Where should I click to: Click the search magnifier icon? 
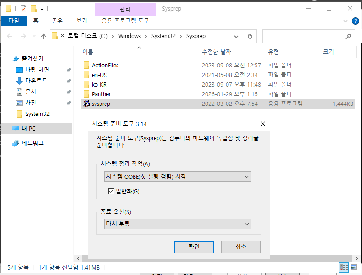tap(348, 37)
